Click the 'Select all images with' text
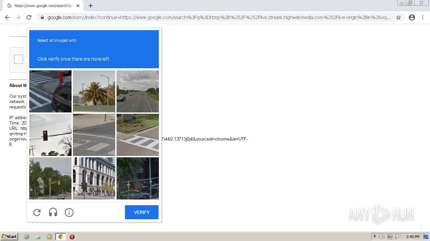The width and height of the screenshot is (430, 241). click(57, 41)
